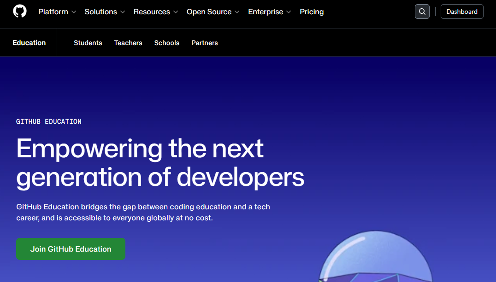Expand the Open Source menu
Screen dimensions: 496x282
tap(213, 12)
